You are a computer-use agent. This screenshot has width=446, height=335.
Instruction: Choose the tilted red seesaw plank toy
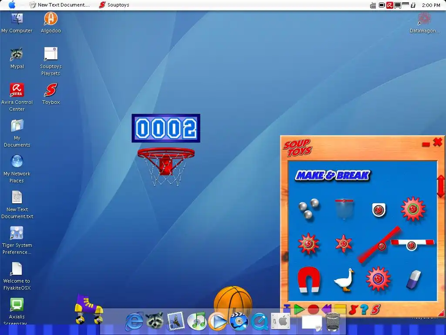(x=380, y=245)
